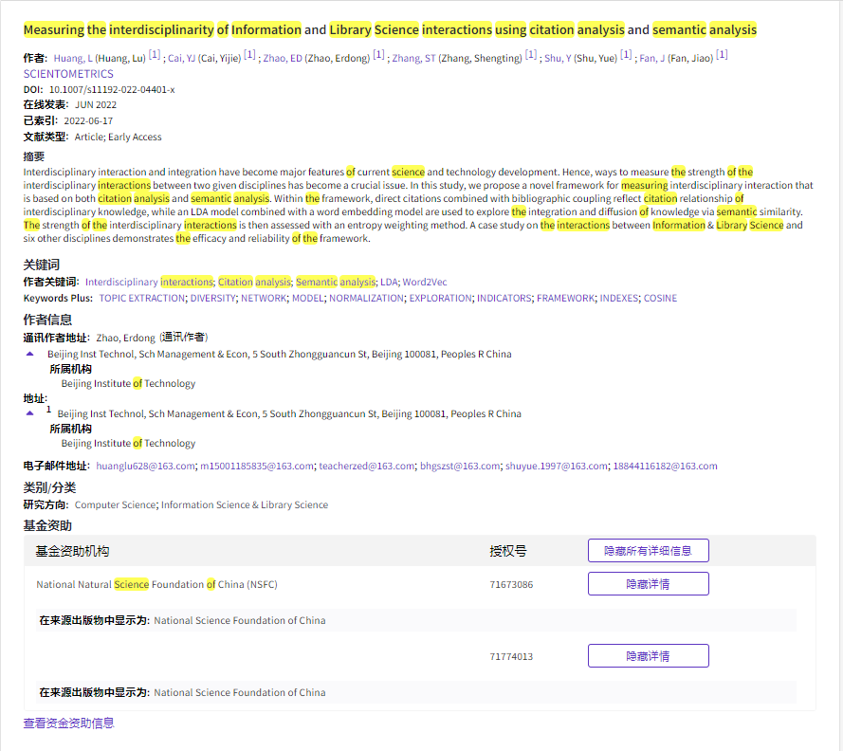The height and width of the screenshot is (751, 843).
Task: Open author Huang, L profile link
Action: 73,59
